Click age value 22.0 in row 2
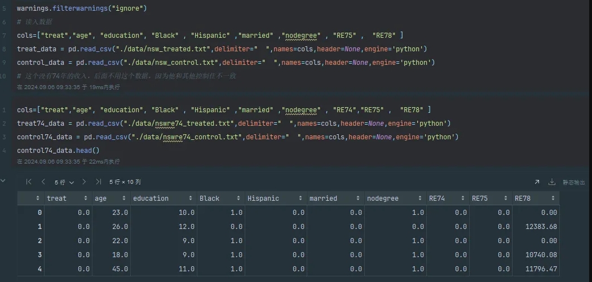 pyautogui.click(x=120, y=240)
